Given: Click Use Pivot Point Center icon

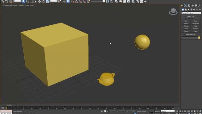Looking at the screenshot, I should pos(60,1).
